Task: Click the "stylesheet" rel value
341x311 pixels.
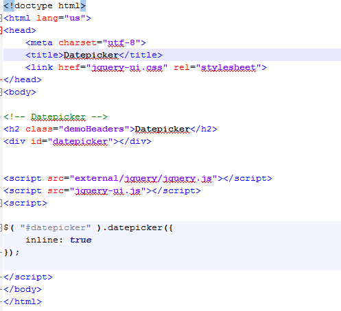Action: tap(228, 68)
